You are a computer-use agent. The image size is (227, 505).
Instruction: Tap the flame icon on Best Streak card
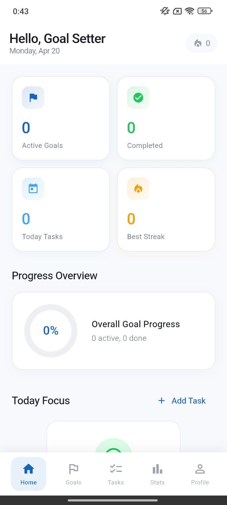click(x=138, y=189)
